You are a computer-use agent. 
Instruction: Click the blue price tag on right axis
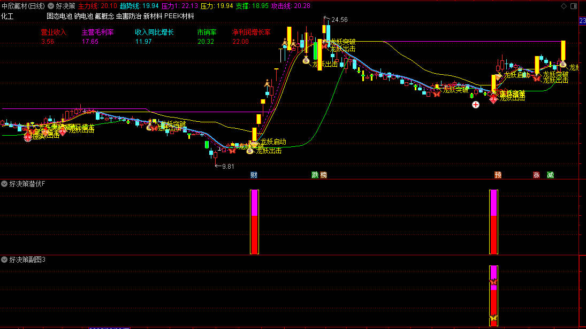[582, 21]
